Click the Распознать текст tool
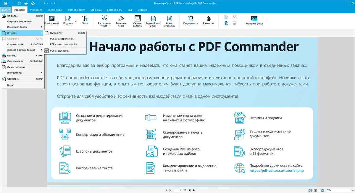 tap(104, 21)
